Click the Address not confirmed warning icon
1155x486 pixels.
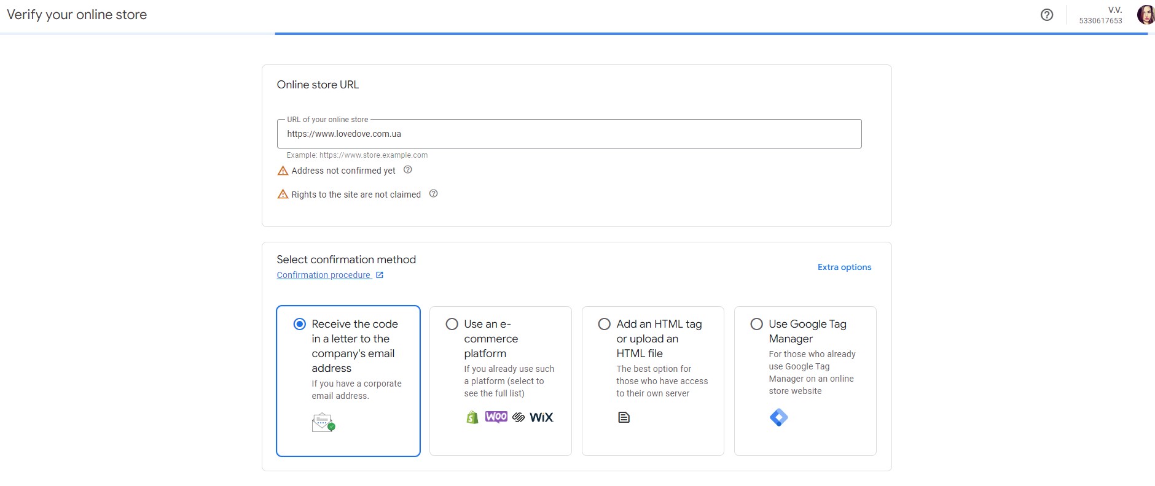[x=283, y=171]
